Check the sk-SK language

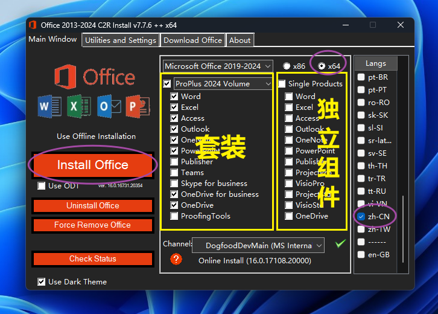(361, 115)
